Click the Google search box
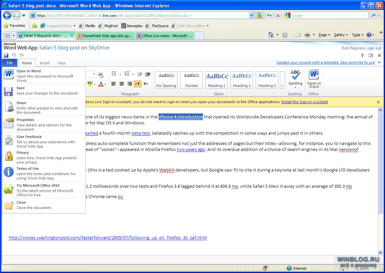The height and width of the screenshot is (273, 385). click(x=326, y=16)
